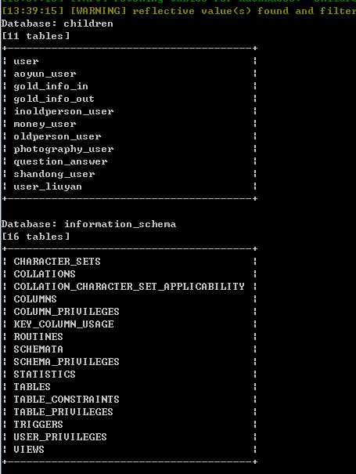Select the oldperson_user table entry

(x=57, y=136)
